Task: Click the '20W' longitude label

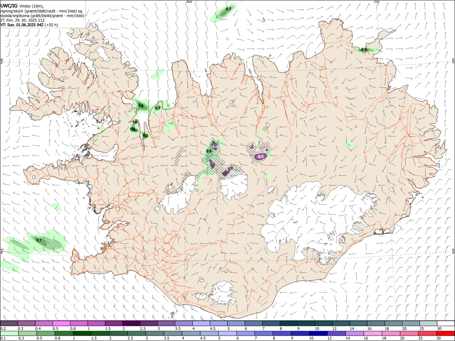Action: click(189, 2)
